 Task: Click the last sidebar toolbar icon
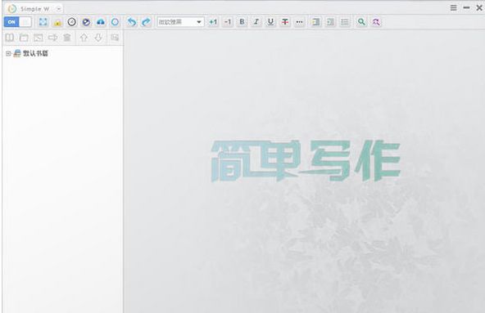click(115, 38)
